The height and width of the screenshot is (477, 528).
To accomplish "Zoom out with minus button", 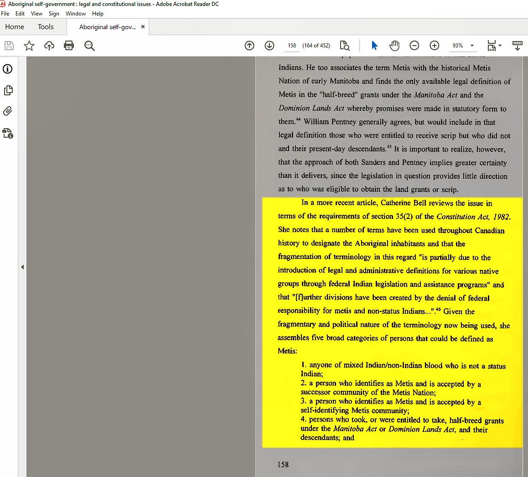I will pyautogui.click(x=414, y=46).
